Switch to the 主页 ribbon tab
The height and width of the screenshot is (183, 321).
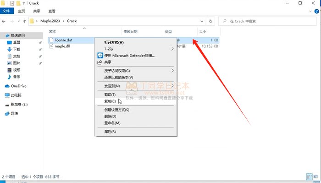pos(22,11)
